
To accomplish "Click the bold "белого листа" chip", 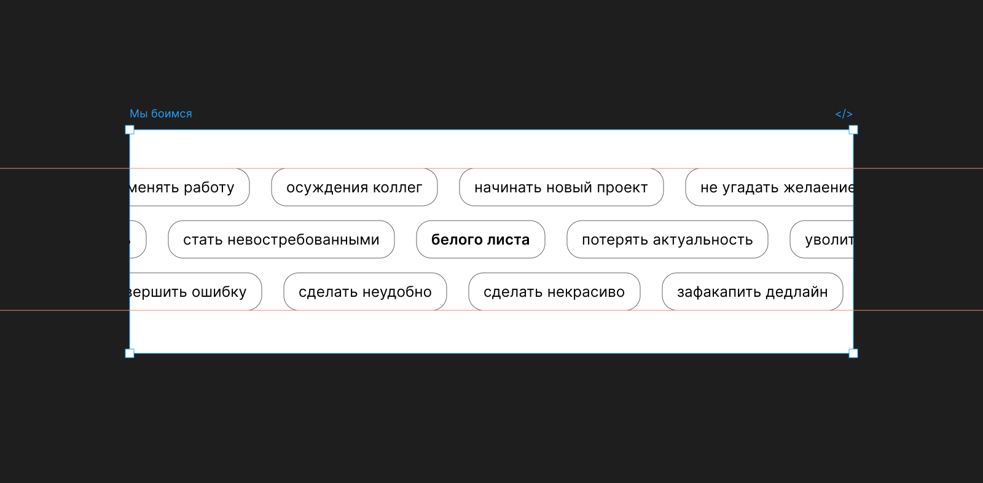I will pyautogui.click(x=480, y=240).
